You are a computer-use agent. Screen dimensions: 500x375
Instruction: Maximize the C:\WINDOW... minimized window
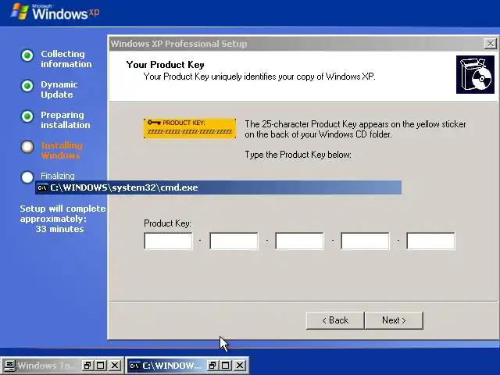pyautogui.click(x=226, y=365)
